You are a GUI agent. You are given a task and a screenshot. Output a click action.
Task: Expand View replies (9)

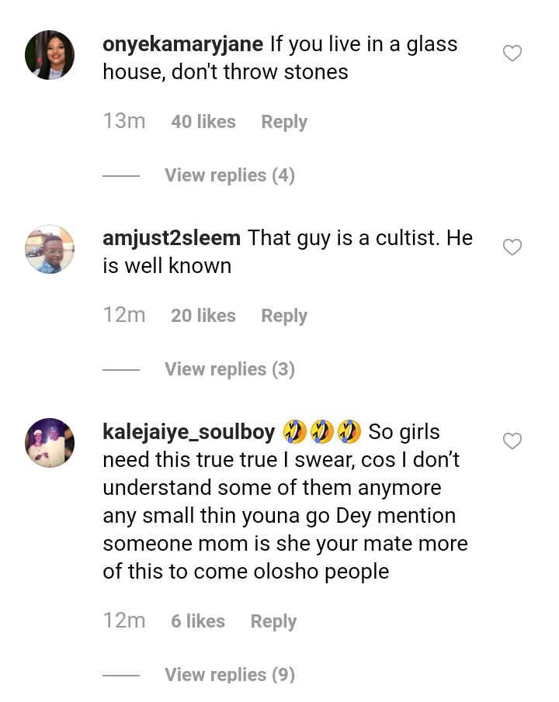point(229,675)
